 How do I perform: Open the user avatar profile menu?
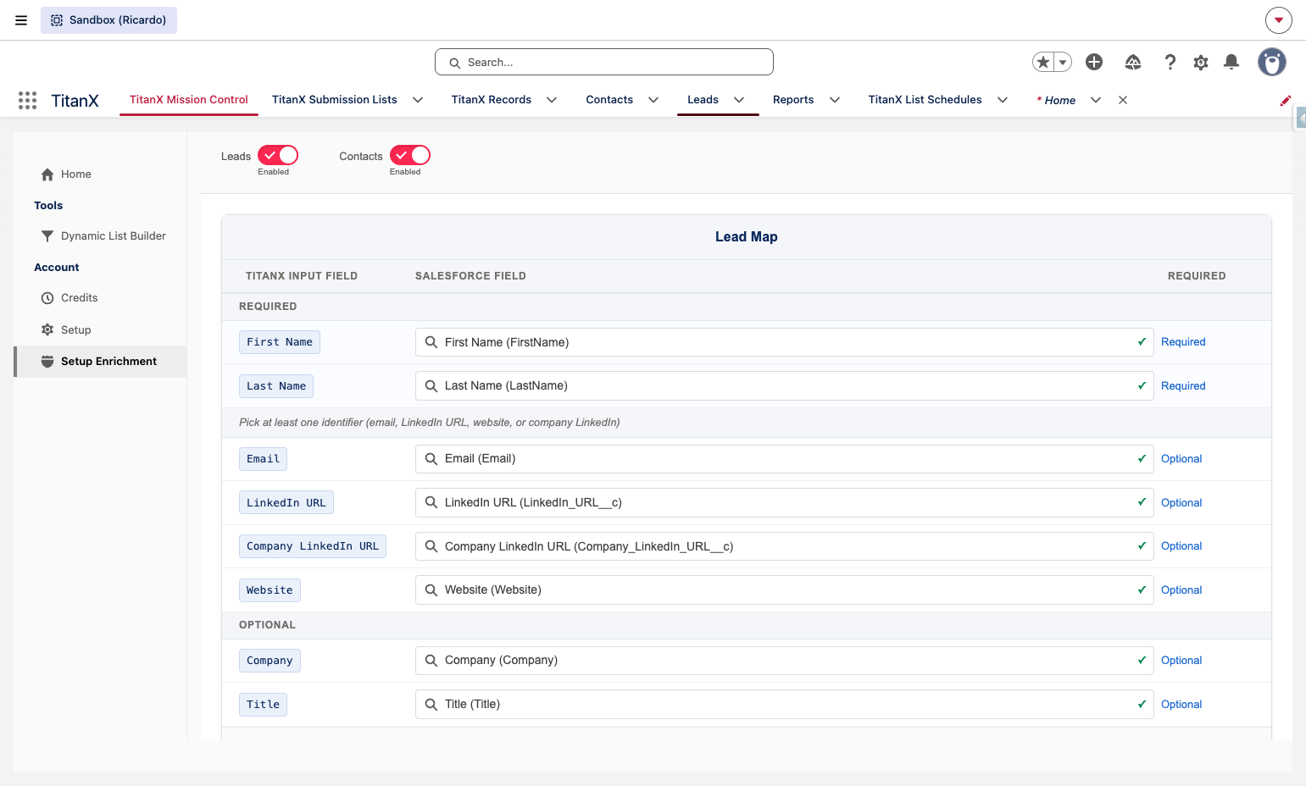pyautogui.click(x=1271, y=62)
